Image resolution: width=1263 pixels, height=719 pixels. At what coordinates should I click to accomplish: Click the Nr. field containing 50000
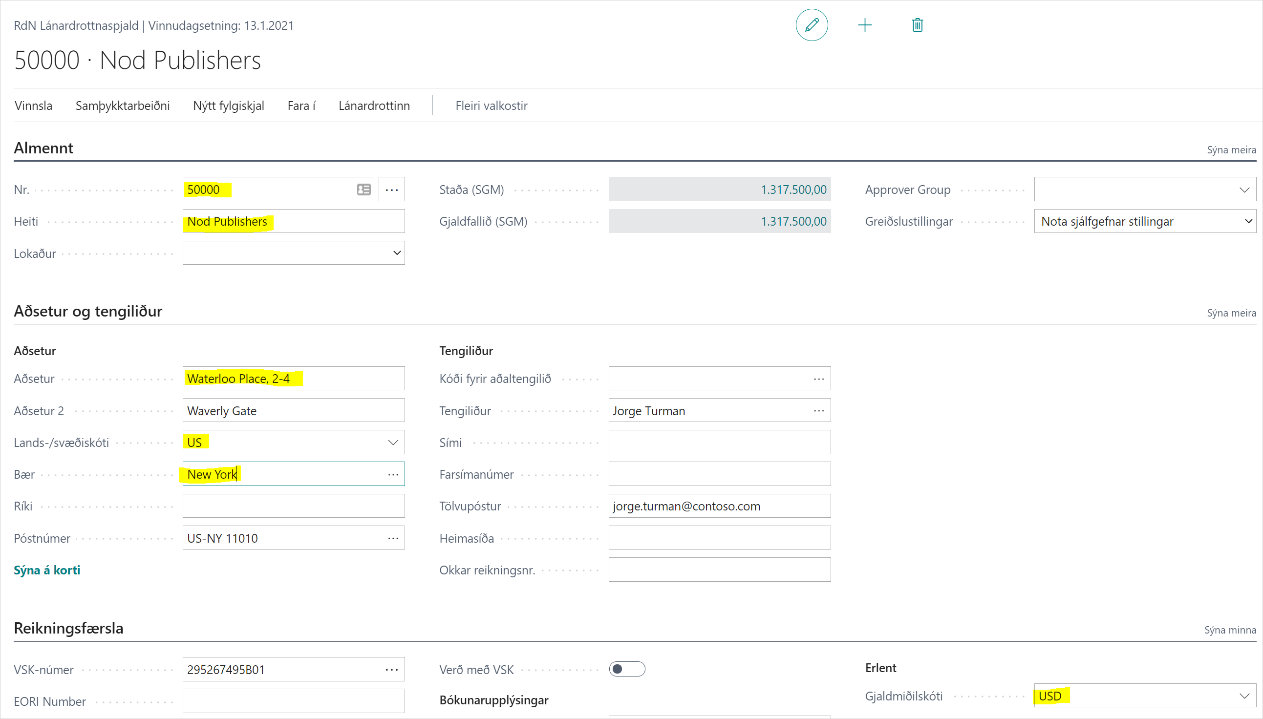278,189
